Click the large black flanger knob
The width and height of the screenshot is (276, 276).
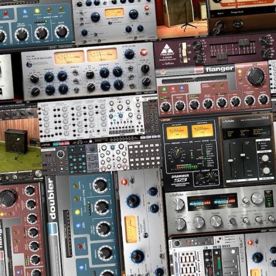(256, 76)
